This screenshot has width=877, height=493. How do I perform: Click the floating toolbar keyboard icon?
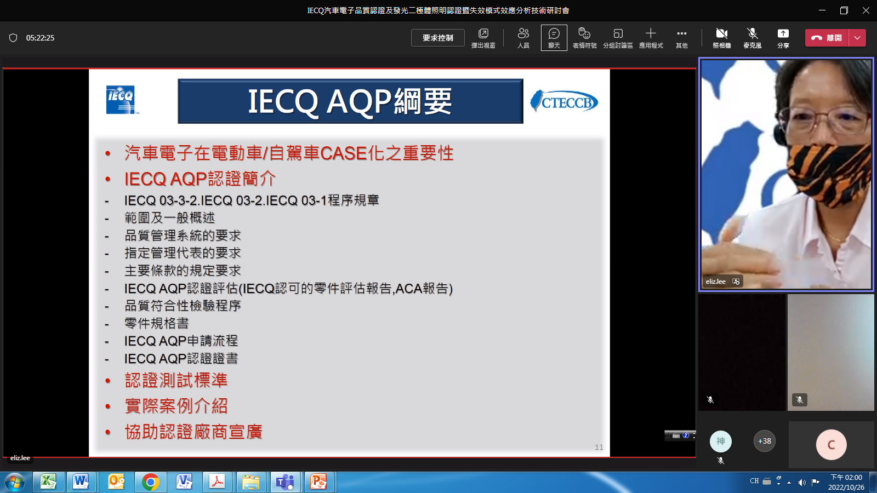coord(676,435)
